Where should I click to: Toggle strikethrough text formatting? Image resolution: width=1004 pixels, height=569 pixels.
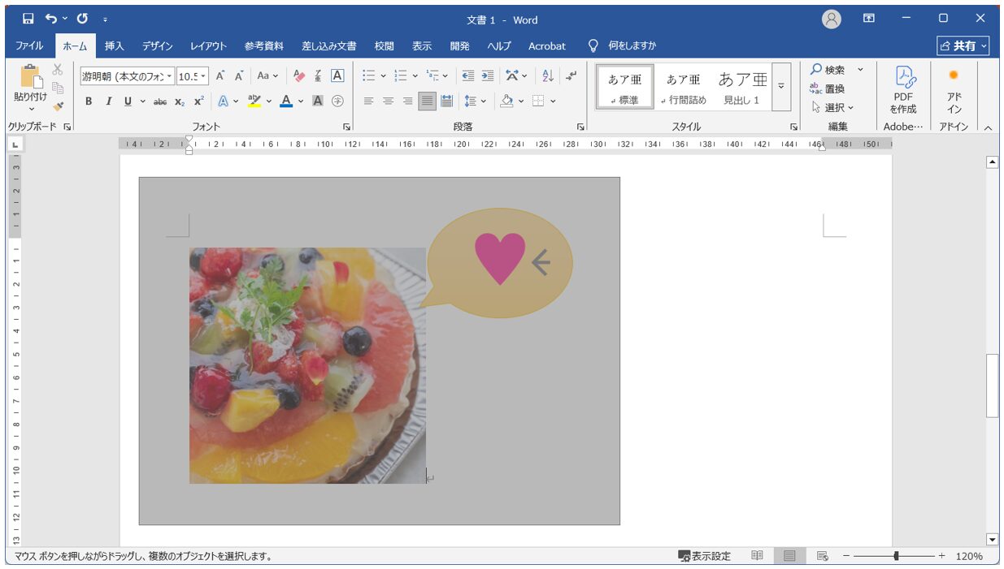[x=160, y=101]
